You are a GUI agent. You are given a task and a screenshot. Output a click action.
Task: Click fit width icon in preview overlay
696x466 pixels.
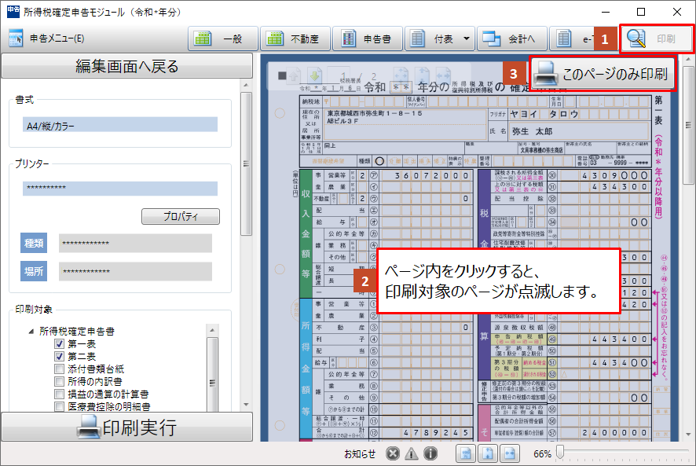point(443,75)
